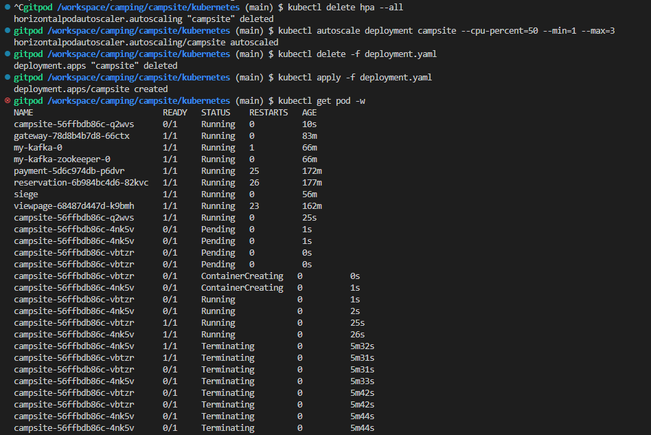Screen dimensions: 651x435
Task: Click the command marker beside 'kubectl apply -f deployment.yaml'
Action: click(8, 77)
